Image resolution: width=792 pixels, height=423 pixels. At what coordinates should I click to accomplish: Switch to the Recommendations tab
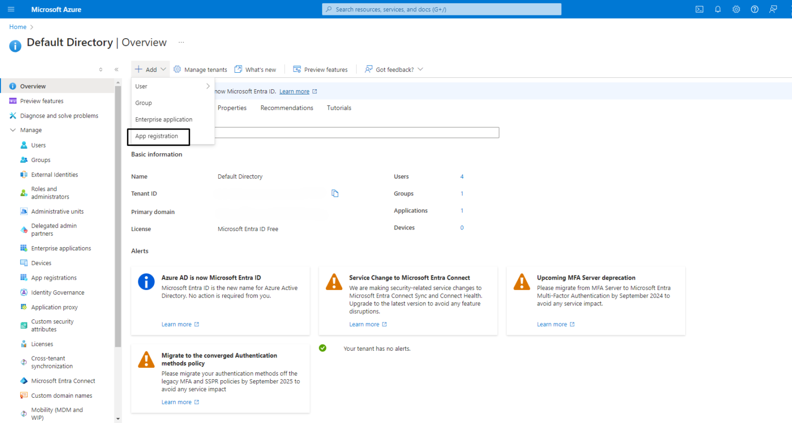coord(287,107)
